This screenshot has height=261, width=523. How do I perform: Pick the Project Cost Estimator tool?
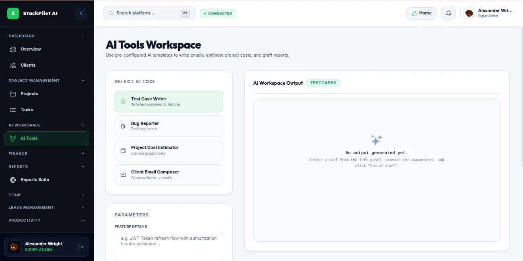click(x=169, y=151)
